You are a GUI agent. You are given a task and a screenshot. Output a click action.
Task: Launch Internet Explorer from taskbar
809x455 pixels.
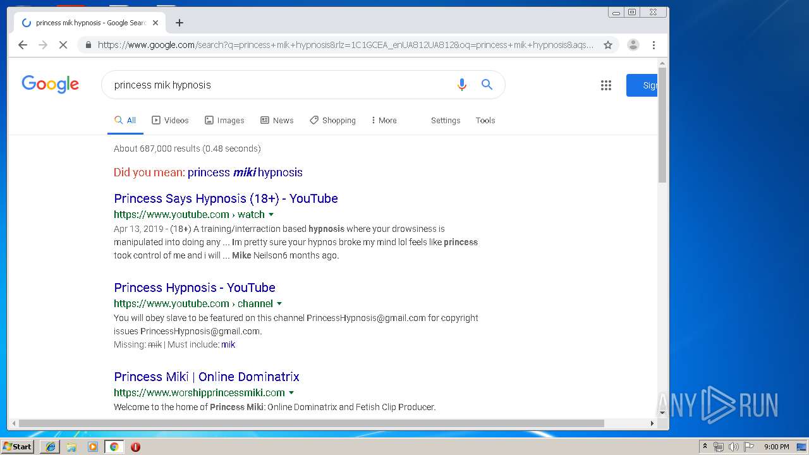click(x=50, y=447)
